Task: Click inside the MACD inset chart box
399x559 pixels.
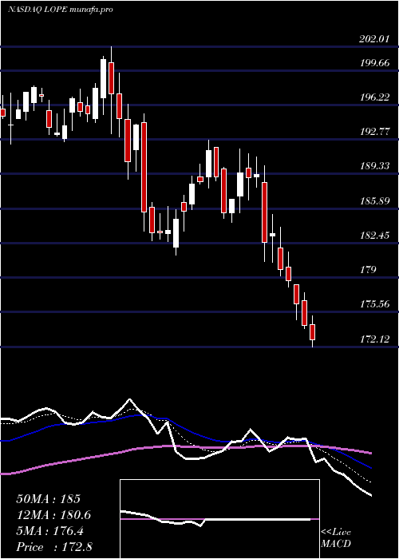Action: (219, 519)
